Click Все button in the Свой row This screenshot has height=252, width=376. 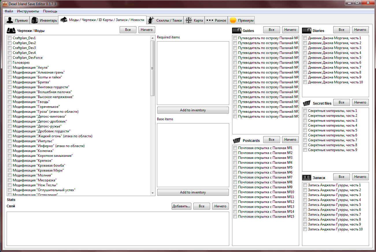(x=202, y=206)
